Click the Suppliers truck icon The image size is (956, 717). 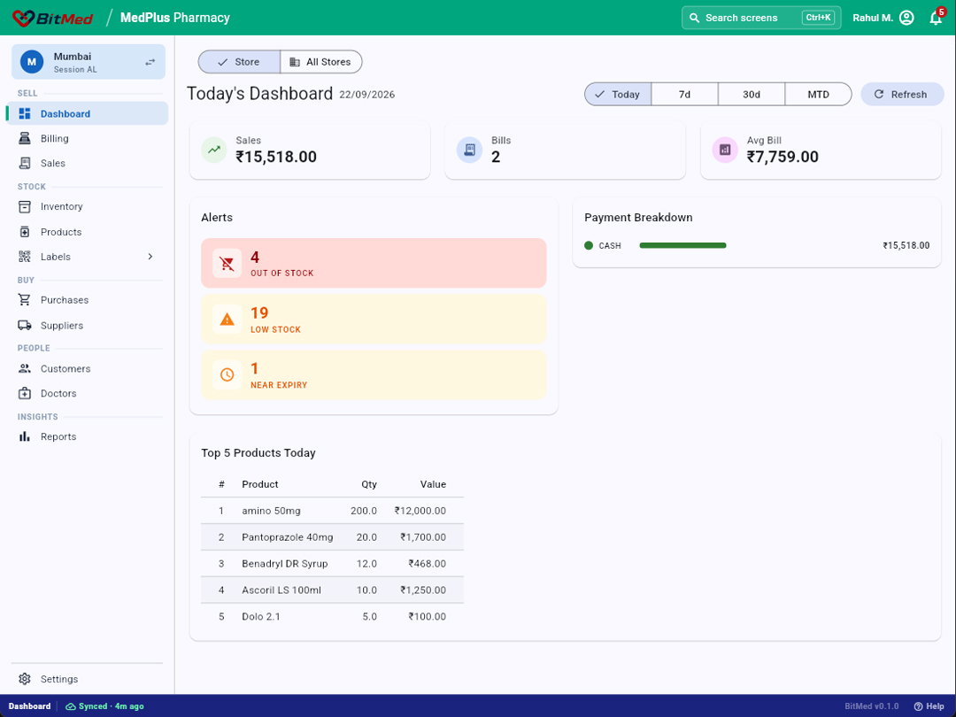point(25,326)
